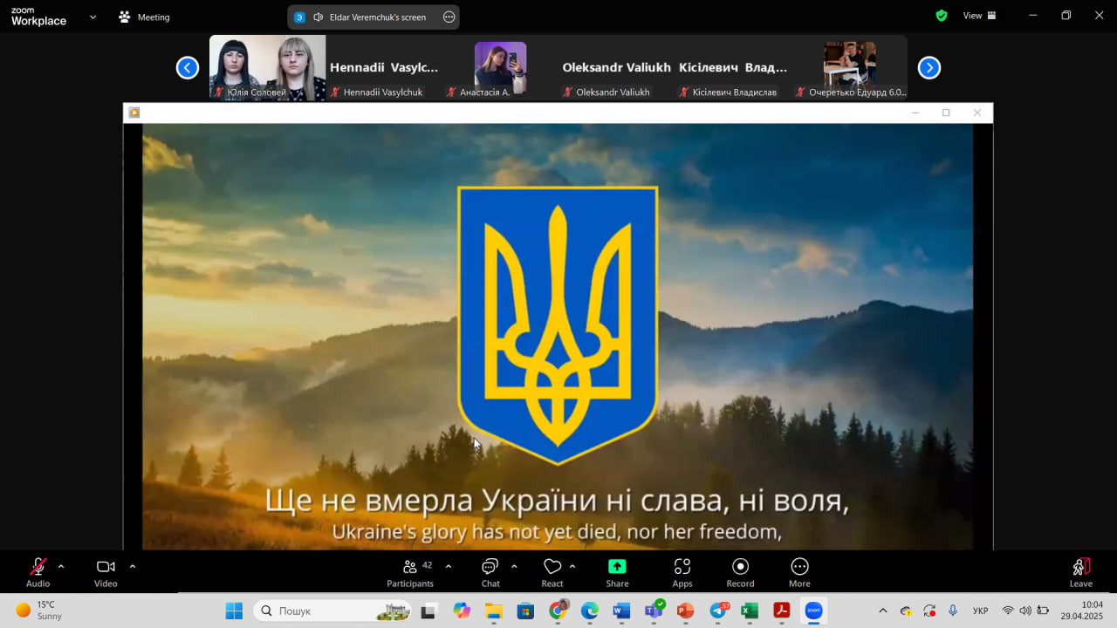Open the More options menu
The height and width of the screenshot is (628, 1117).
[x=799, y=572]
